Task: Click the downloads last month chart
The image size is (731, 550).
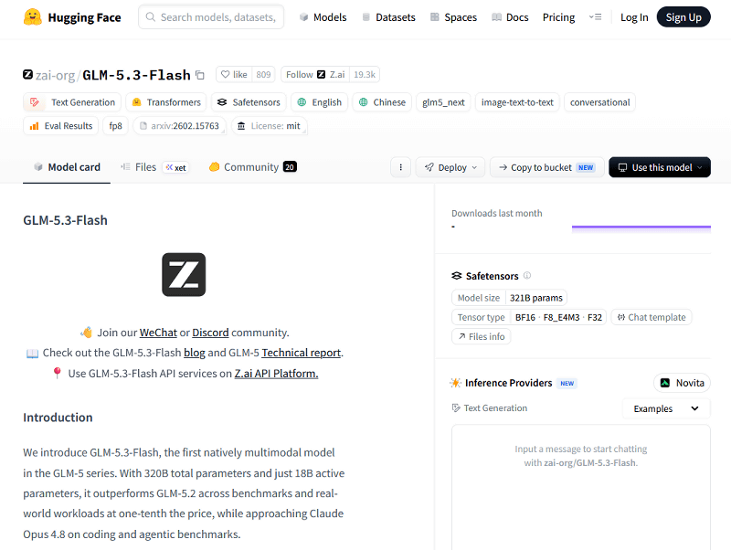Action: pyautogui.click(x=641, y=227)
